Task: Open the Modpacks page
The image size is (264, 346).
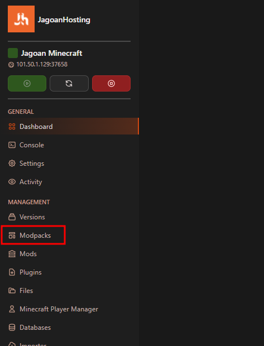Action: coord(35,236)
